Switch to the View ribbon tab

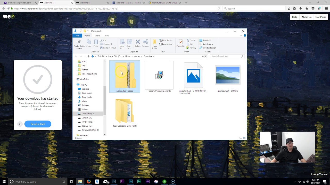107,35
